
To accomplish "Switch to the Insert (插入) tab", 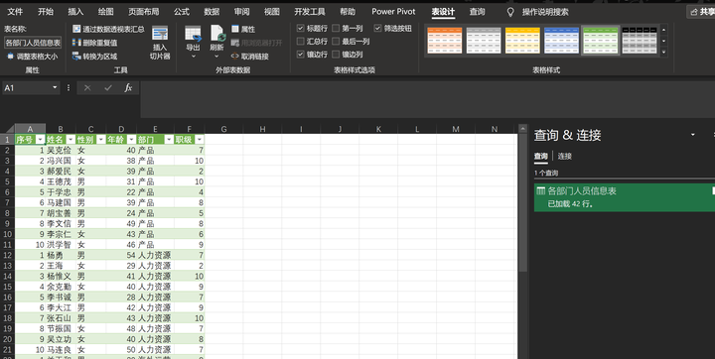I will [75, 12].
